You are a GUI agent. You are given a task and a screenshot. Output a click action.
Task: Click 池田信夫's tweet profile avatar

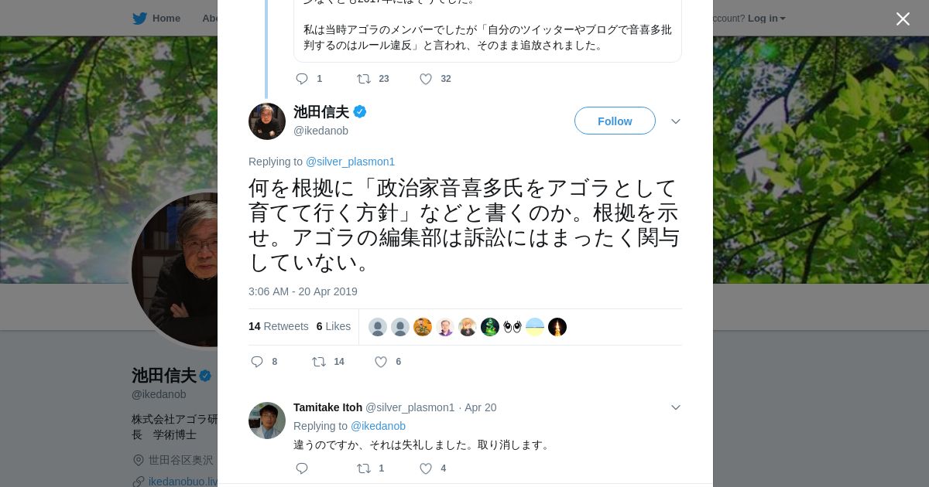[267, 121]
